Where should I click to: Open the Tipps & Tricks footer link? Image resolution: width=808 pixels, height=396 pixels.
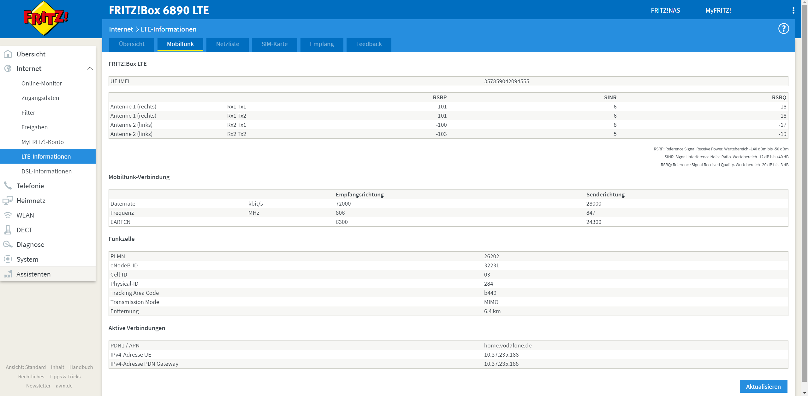tap(65, 376)
